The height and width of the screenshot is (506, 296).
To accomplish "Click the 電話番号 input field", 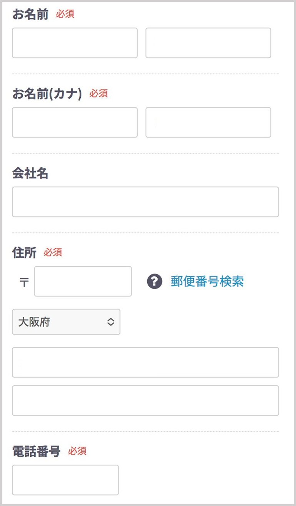I will 65,480.
